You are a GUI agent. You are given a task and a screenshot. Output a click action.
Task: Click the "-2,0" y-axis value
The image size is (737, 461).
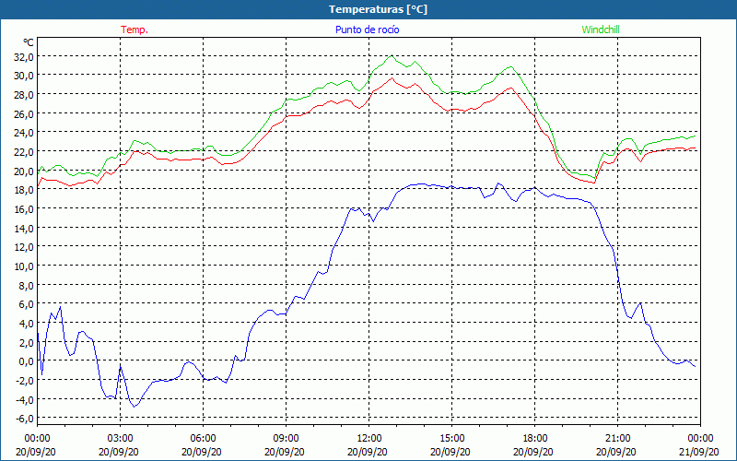point(25,381)
